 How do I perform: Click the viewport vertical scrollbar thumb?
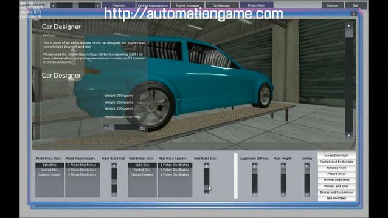click(x=349, y=33)
